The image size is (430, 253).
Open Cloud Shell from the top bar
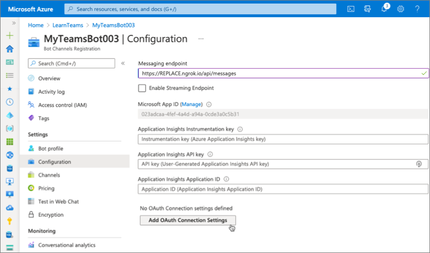(351, 9)
